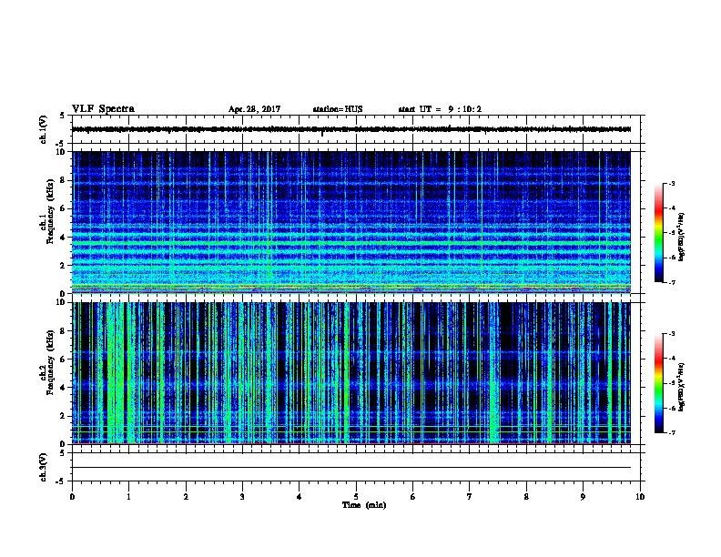
Task: Click the "Time (min)" axis label
Action: 364,505
